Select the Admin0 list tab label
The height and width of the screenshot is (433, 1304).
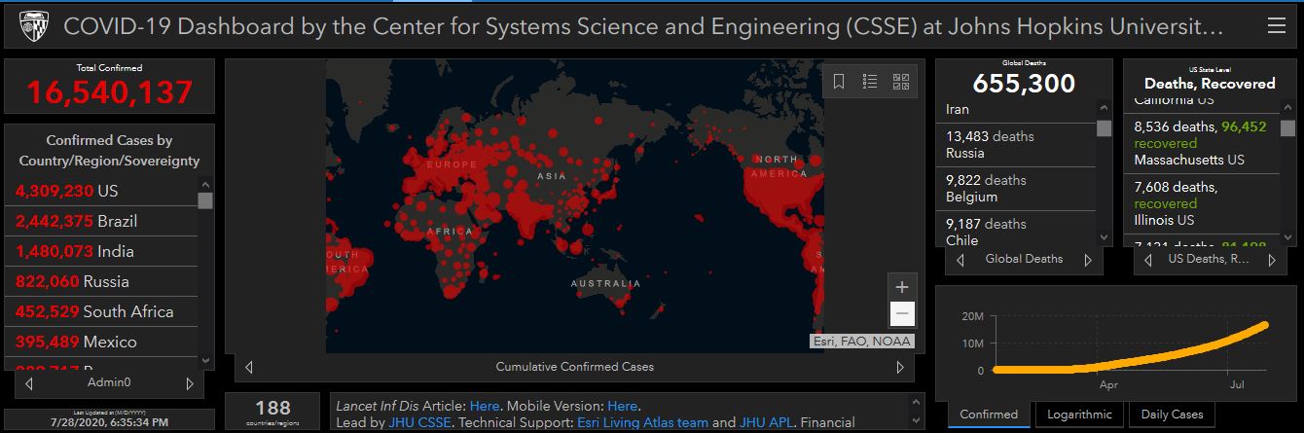point(109,383)
